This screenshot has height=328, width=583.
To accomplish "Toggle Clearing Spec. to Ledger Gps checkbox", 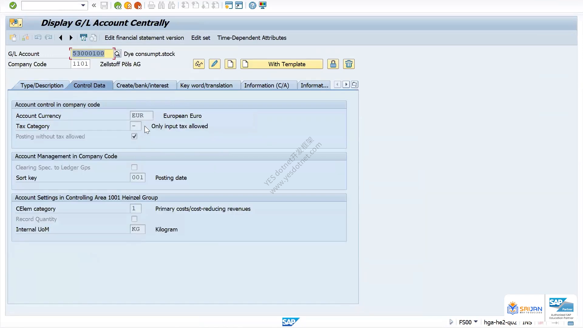I will coord(134,167).
